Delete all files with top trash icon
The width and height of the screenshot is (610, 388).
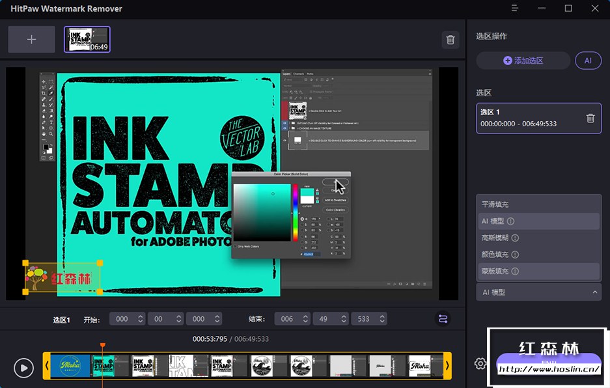(450, 40)
